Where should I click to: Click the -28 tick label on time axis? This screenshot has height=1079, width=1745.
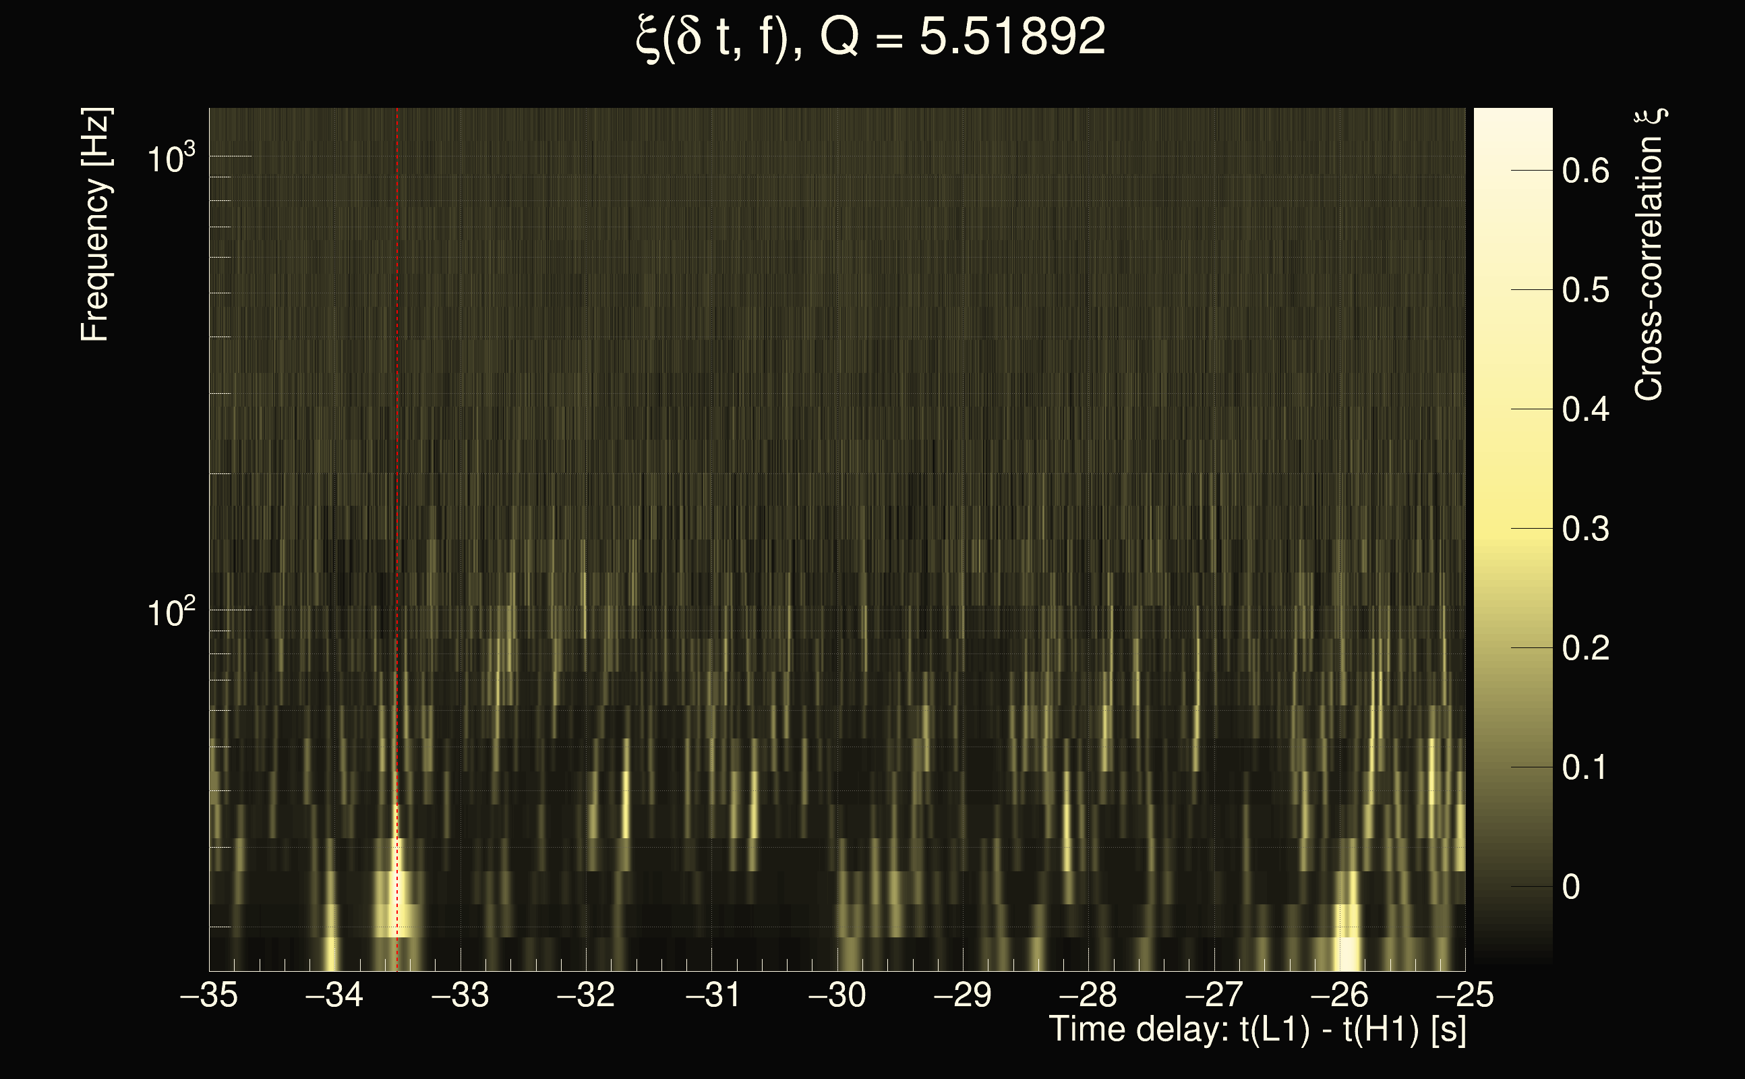click(x=1088, y=995)
